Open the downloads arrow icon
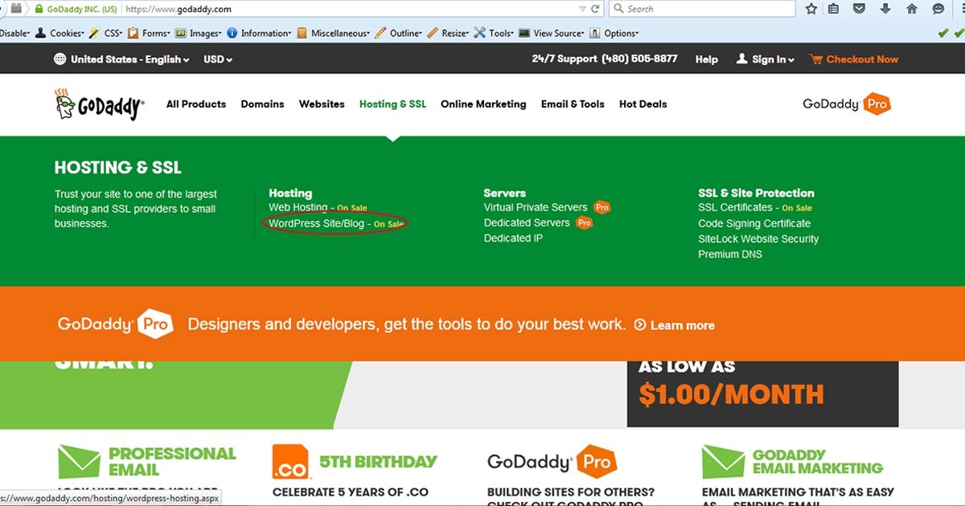 (885, 9)
